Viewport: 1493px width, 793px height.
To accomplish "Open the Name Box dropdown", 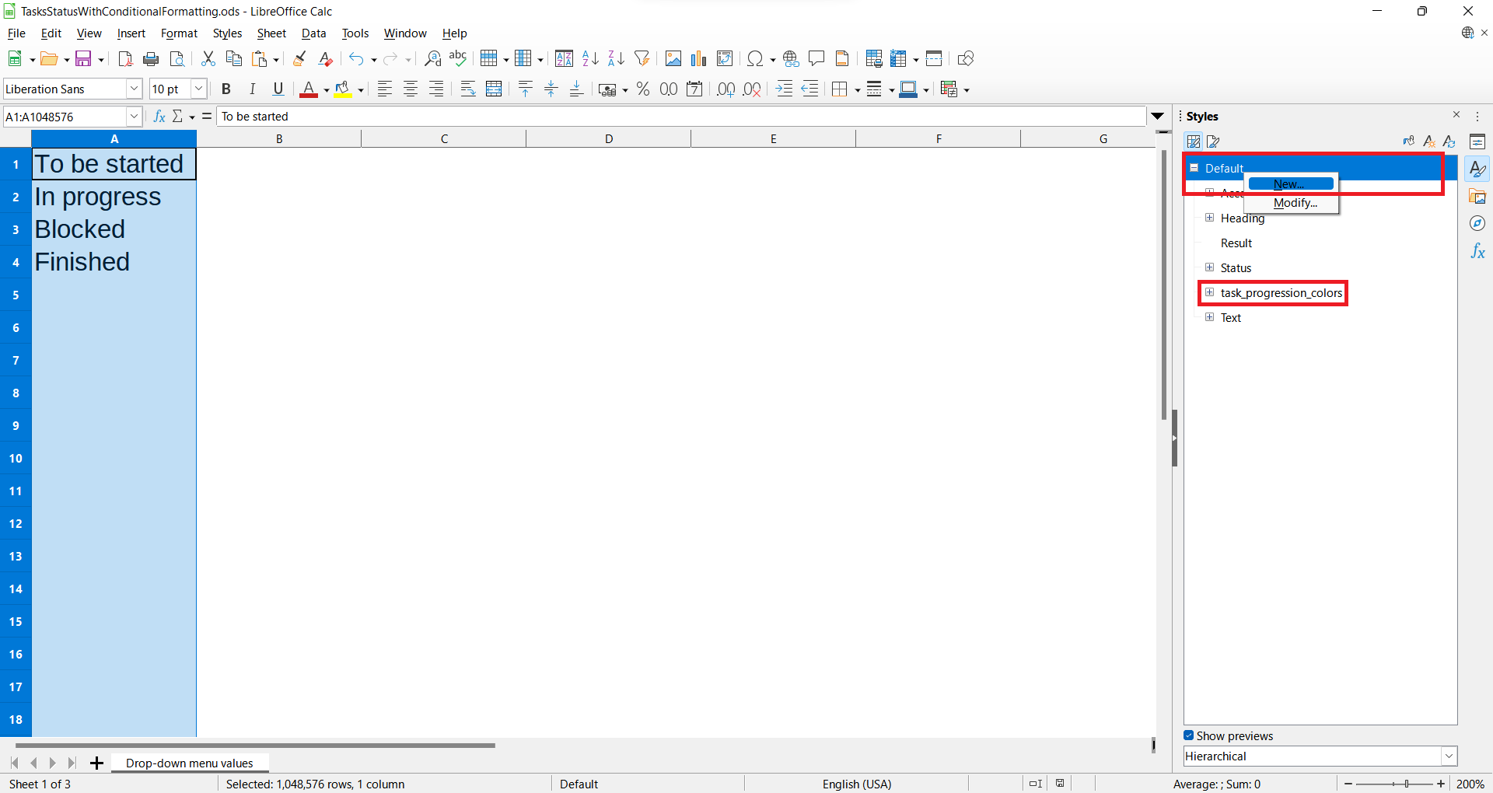I will click(134, 117).
